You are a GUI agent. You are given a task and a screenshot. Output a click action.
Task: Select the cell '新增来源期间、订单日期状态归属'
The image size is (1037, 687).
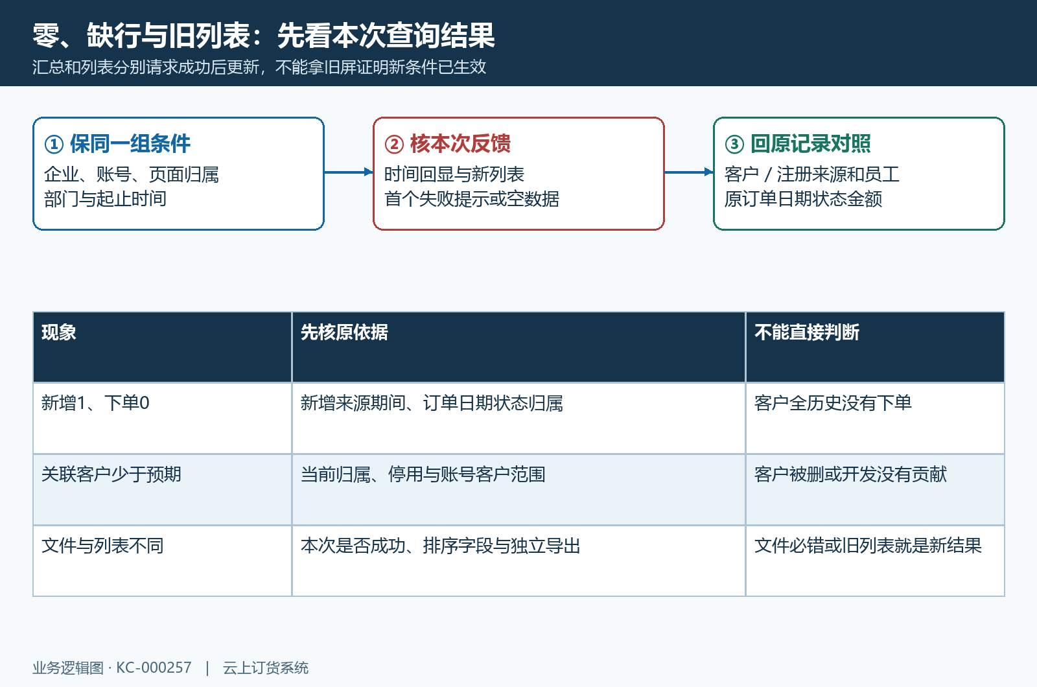coord(518,418)
